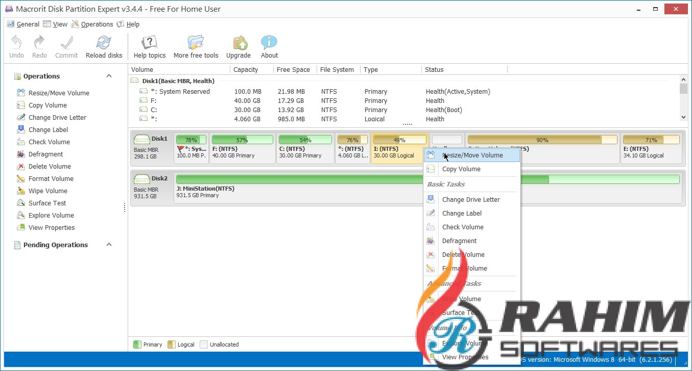Image resolution: width=692 pixels, height=371 pixels.
Task: Sort by the Capacity column header
Action: tap(251, 69)
